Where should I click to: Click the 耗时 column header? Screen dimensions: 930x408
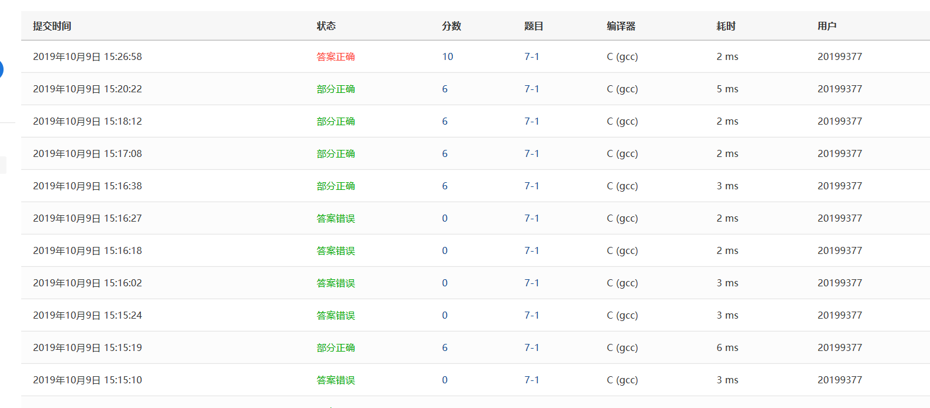coord(726,26)
